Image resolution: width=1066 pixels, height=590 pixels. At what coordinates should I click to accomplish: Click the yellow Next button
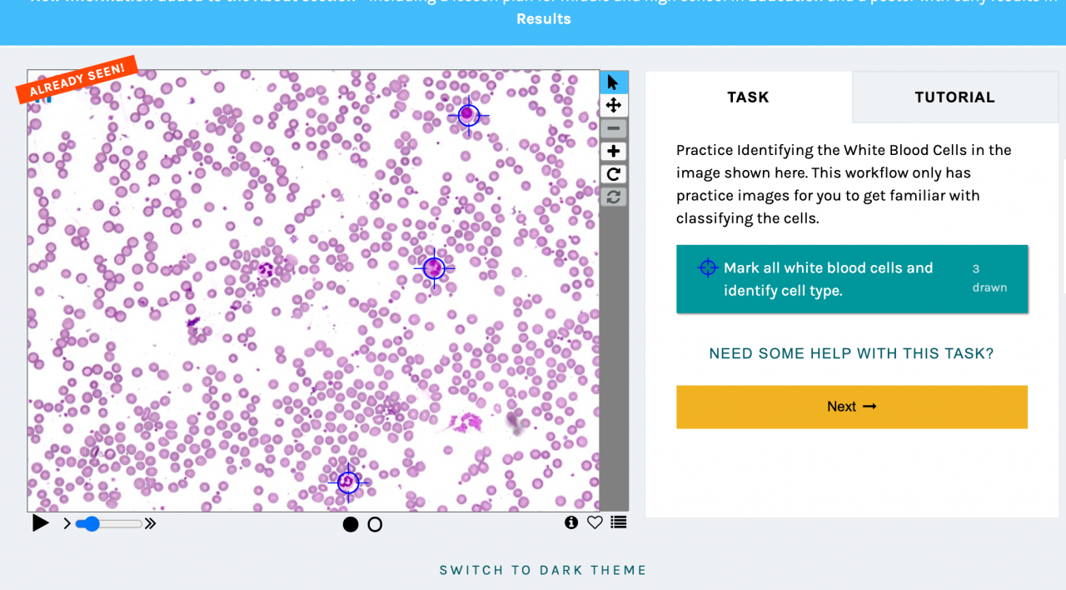(851, 407)
